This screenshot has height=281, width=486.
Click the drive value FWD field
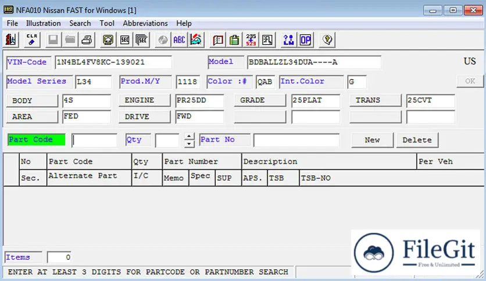[199, 117]
